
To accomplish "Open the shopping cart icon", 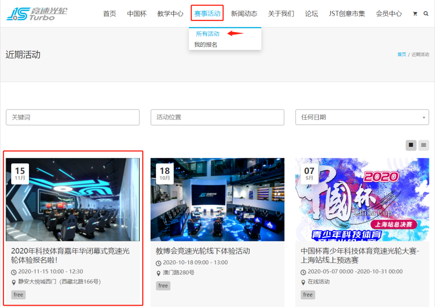I will point(415,14).
